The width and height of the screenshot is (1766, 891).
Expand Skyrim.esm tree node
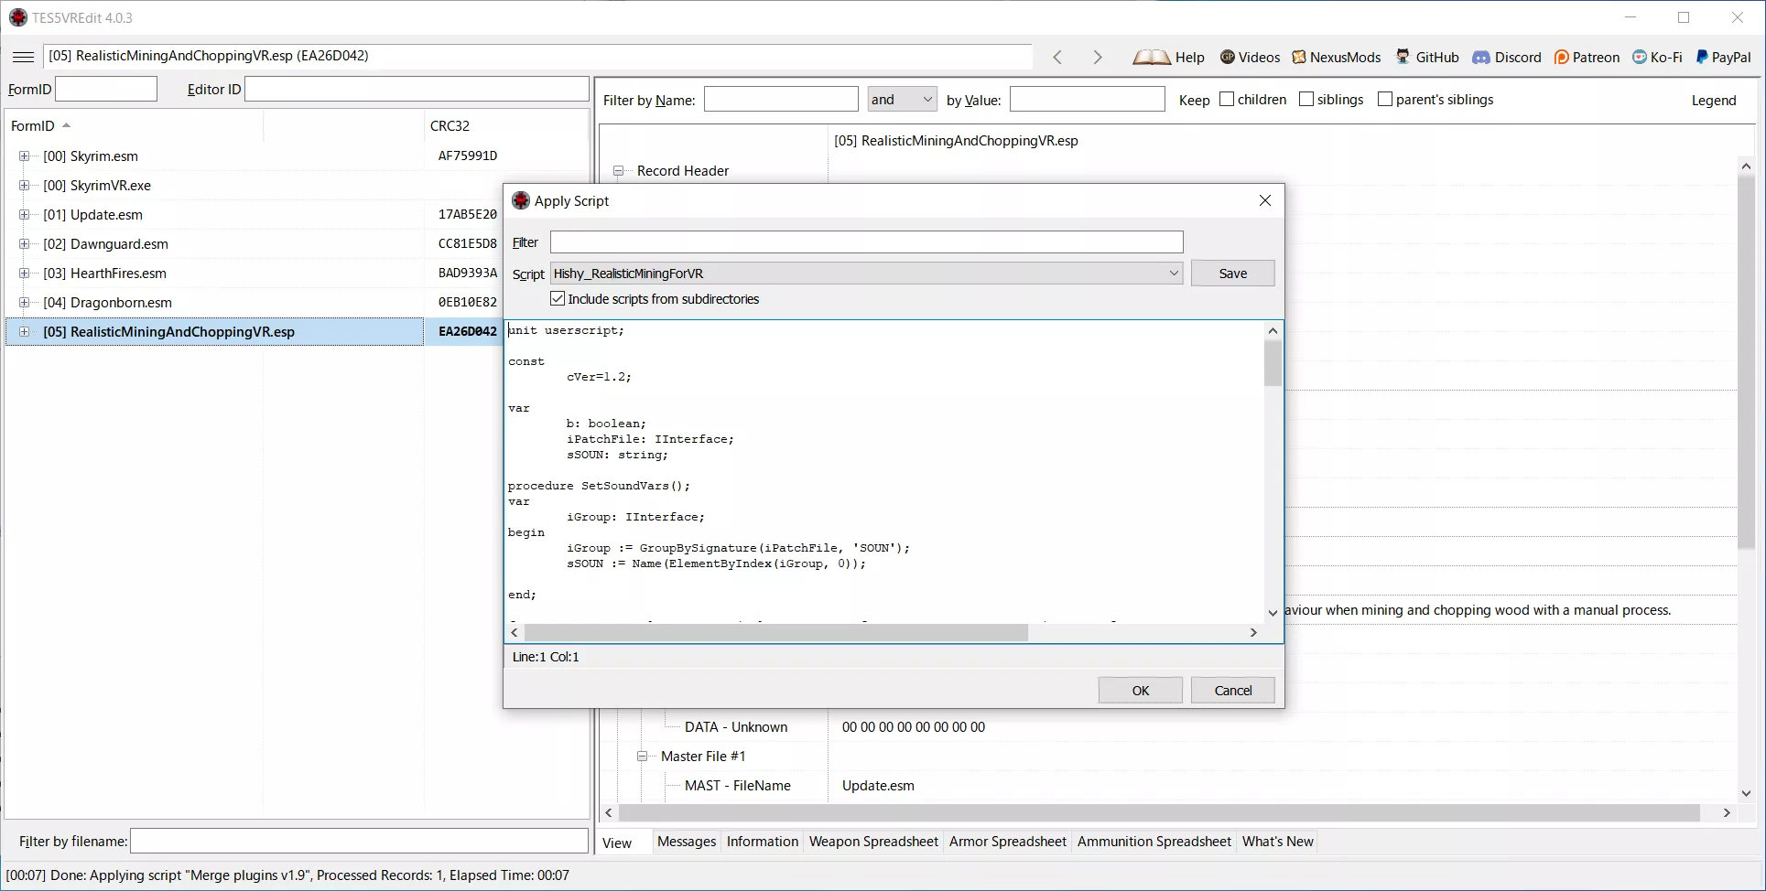[x=25, y=156]
